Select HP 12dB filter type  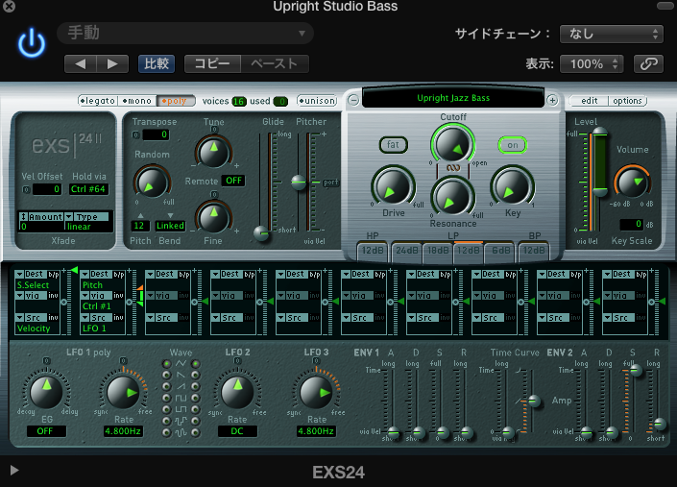coord(373,251)
